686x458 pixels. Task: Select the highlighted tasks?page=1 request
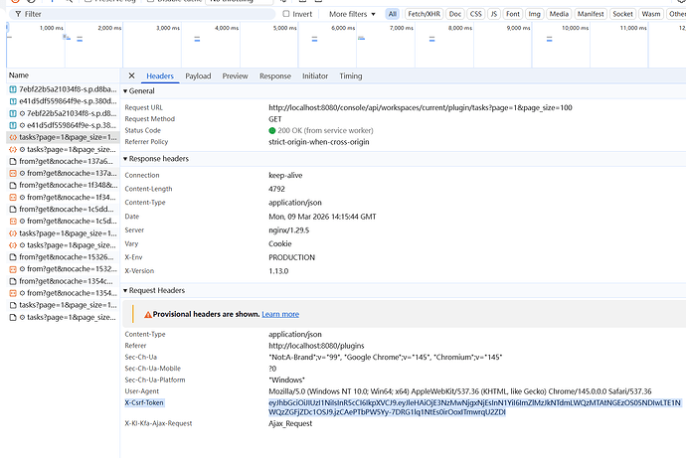[65, 137]
